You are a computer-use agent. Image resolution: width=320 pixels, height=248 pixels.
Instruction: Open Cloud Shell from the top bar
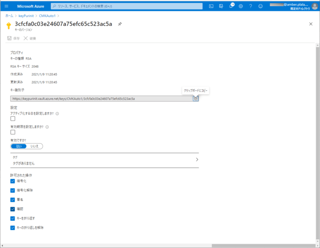coord(211,6)
